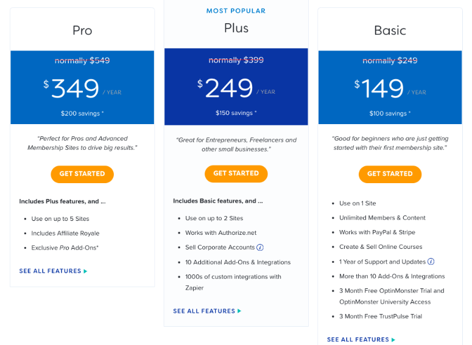
Task: Select the Basic plan heading
Action: pos(390,30)
